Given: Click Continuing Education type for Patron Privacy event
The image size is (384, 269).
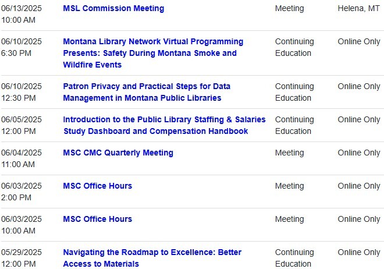Looking at the screenshot, I should 294,92.
